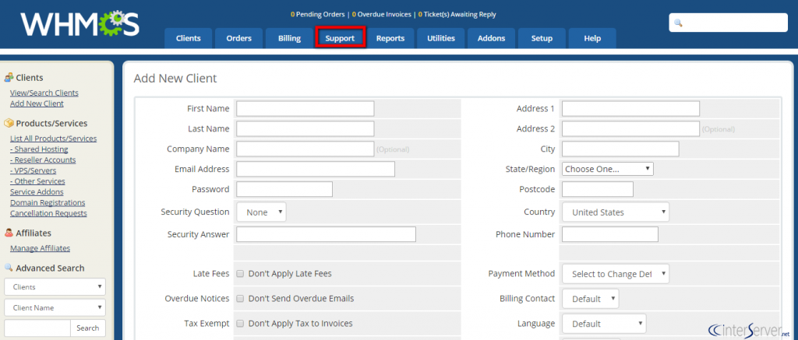Image resolution: width=798 pixels, height=340 pixels.
Task: Click the Address 2 field
Action: pyautogui.click(x=630, y=128)
